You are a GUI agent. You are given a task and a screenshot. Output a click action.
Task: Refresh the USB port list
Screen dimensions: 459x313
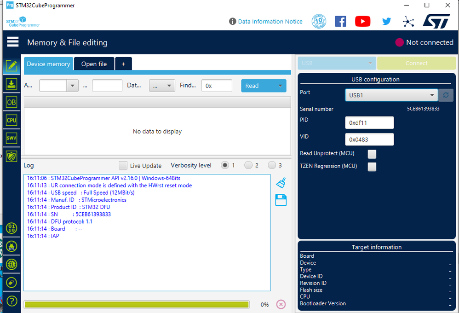click(x=446, y=95)
